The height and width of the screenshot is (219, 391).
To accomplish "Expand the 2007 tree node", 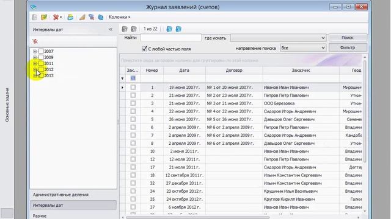I will click(x=35, y=51).
